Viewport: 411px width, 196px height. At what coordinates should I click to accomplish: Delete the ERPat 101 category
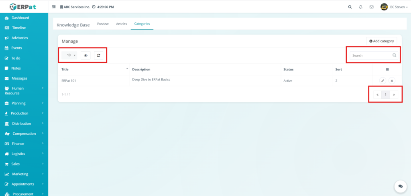(x=392, y=81)
